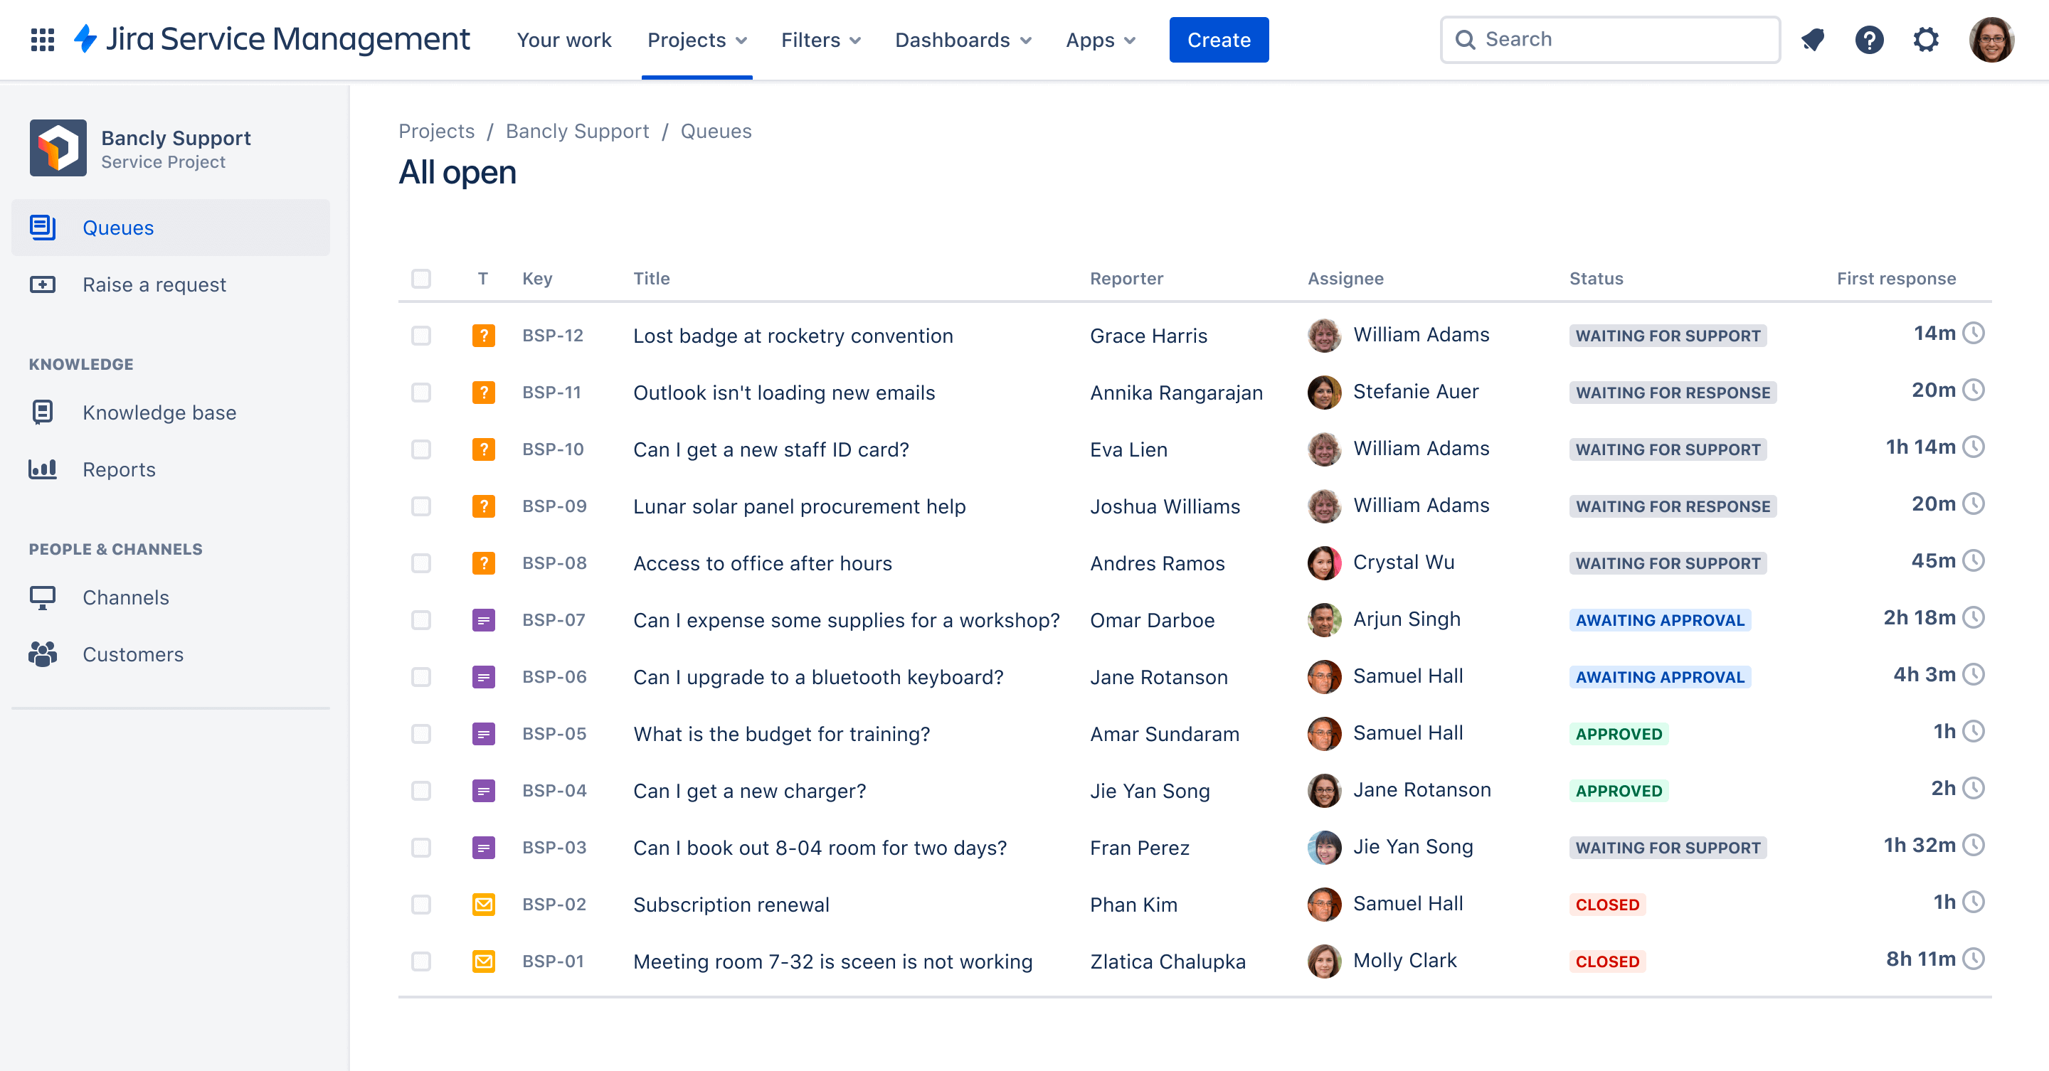Click the Queues icon in sidebar

43,226
